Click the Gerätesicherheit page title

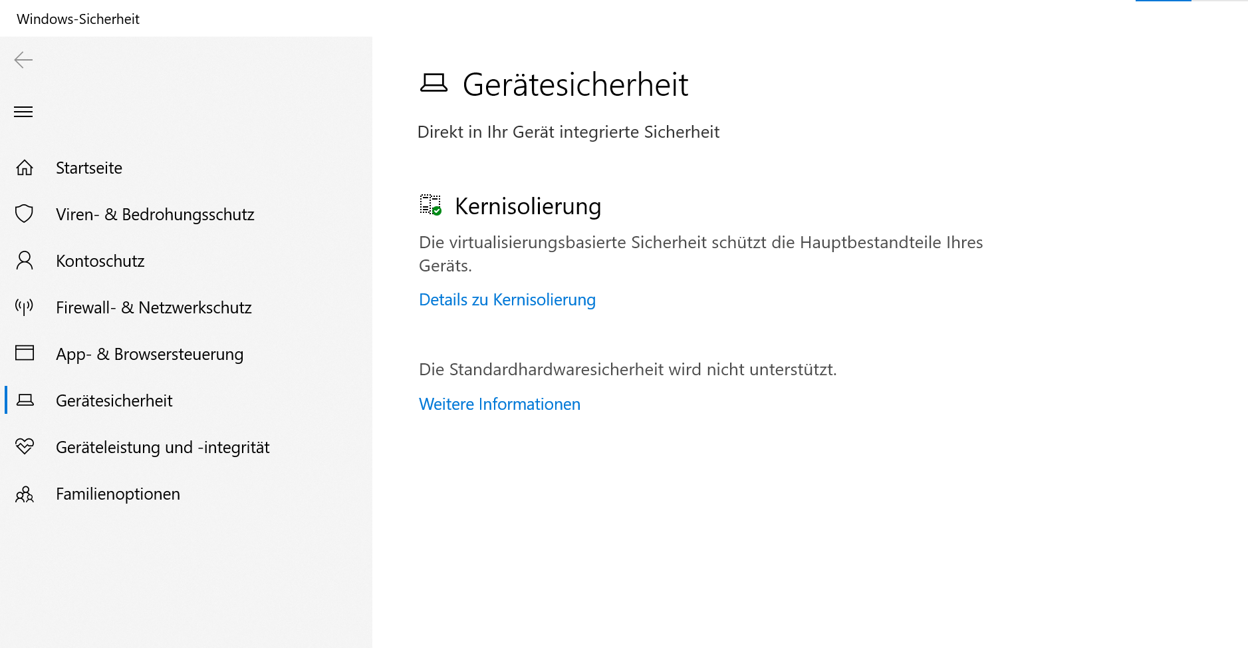tap(575, 84)
